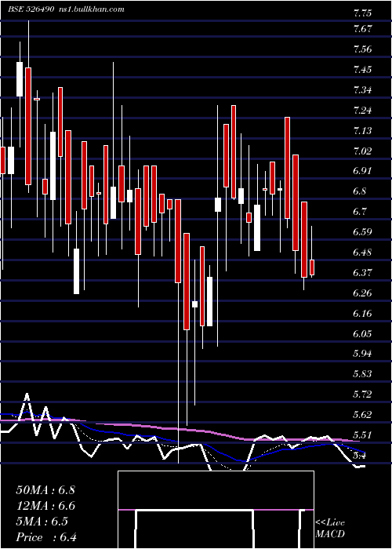This screenshot has height=549, width=392.
Task: Click the 5.94 price axis label
Action: coord(362,353)
